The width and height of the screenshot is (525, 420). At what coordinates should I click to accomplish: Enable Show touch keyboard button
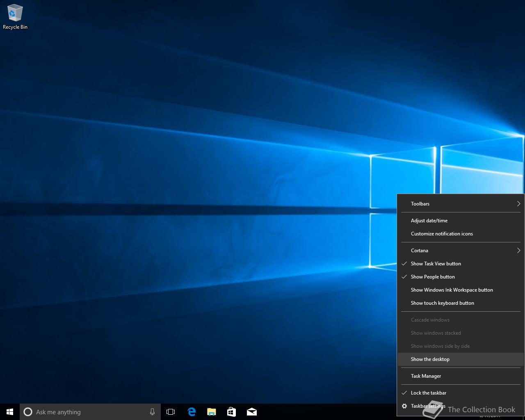(461, 303)
